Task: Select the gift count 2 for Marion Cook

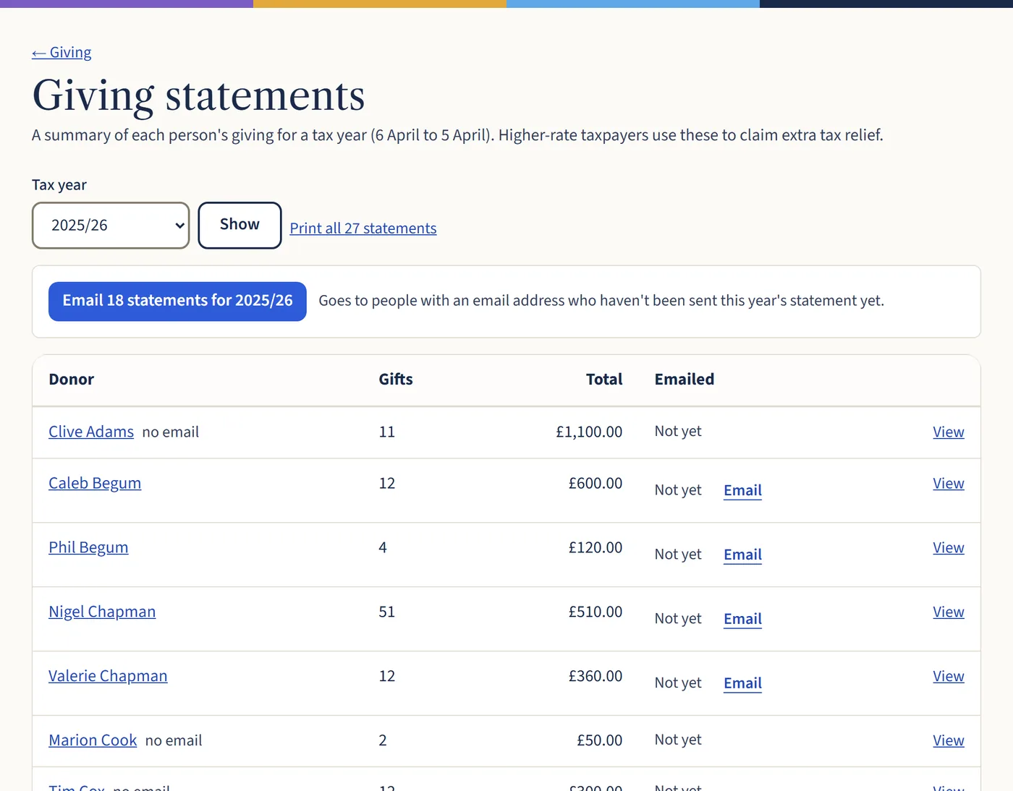Action: point(383,740)
